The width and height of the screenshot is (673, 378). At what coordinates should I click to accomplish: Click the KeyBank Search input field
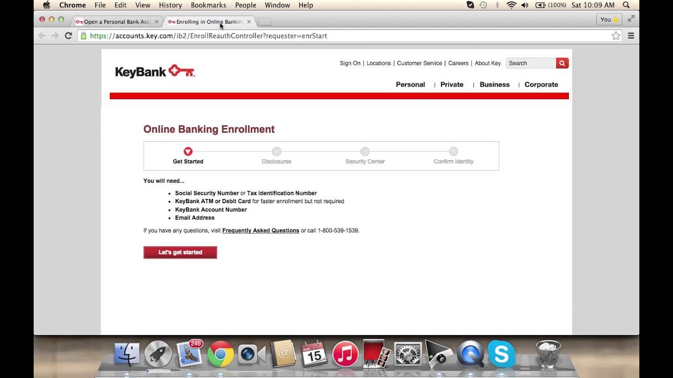[x=531, y=63]
